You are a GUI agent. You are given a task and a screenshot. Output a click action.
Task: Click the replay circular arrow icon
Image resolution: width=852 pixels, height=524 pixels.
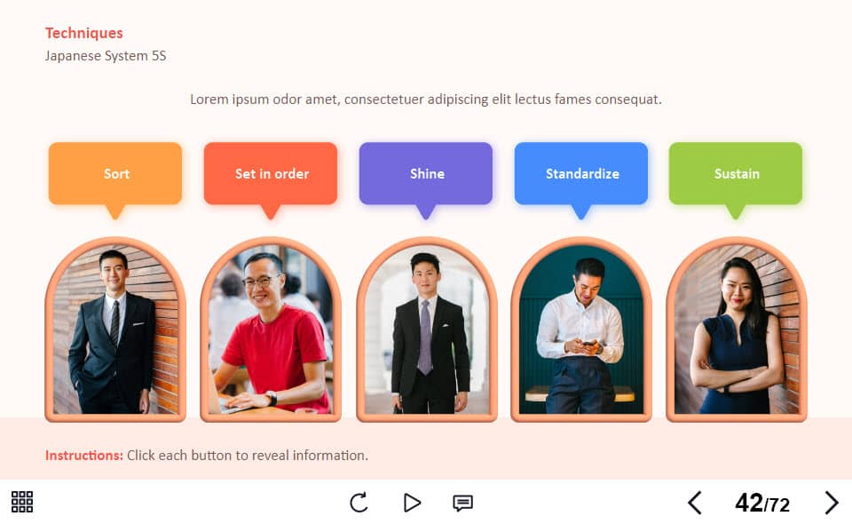[359, 503]
